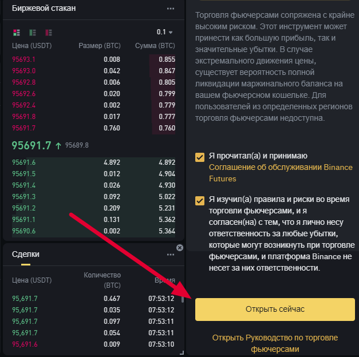
Task: Show combined buy and sell order book view
Action: [16, 32]
